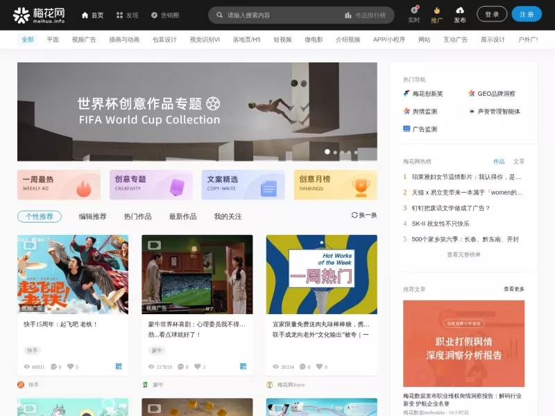
Task: Click the blue 注册 button
Action: tap(527, 15)
